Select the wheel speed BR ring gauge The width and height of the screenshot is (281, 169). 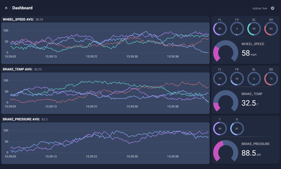(x=271, y=28)
